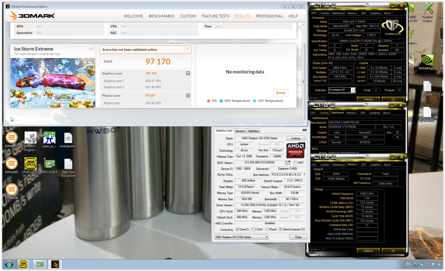Image resolution: width=445 pixels, height=271 pixels.
Task: Open the Processor #1 selection dropdown
Action: tap(353, 90)
